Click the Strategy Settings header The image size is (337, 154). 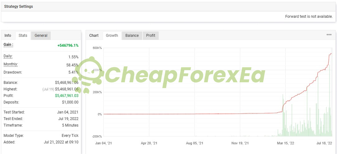click(18, 7)
